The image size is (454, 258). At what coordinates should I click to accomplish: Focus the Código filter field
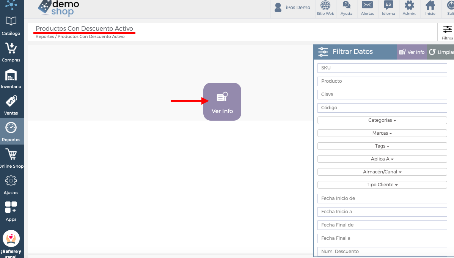382,108
